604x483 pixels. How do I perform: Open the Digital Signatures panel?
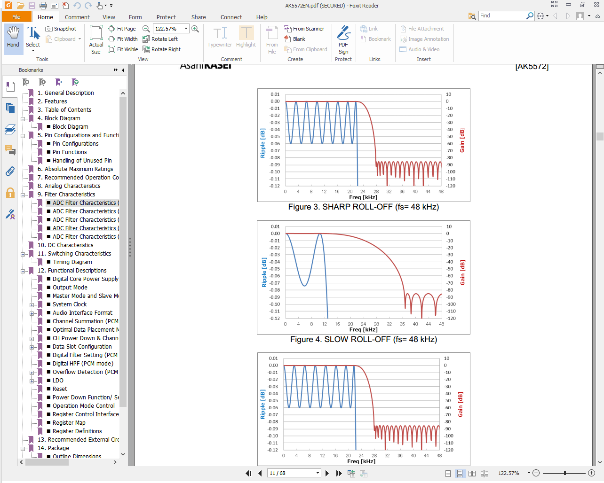(10, 214)
